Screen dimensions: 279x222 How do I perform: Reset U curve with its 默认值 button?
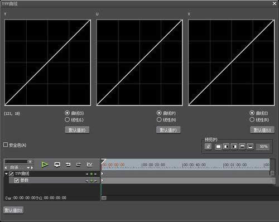[169, 130]
